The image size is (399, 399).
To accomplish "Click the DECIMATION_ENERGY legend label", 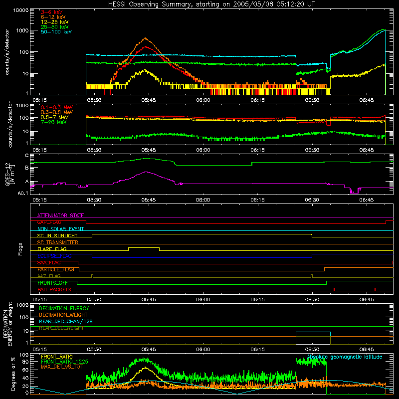I will 64,308.
